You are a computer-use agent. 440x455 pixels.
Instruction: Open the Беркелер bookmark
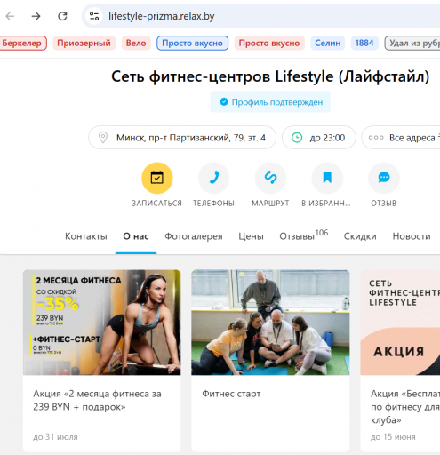point(22,44)
